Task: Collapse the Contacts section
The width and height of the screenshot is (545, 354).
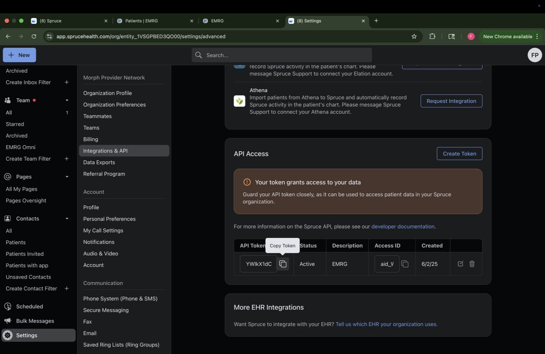Action: pos(67,218)
